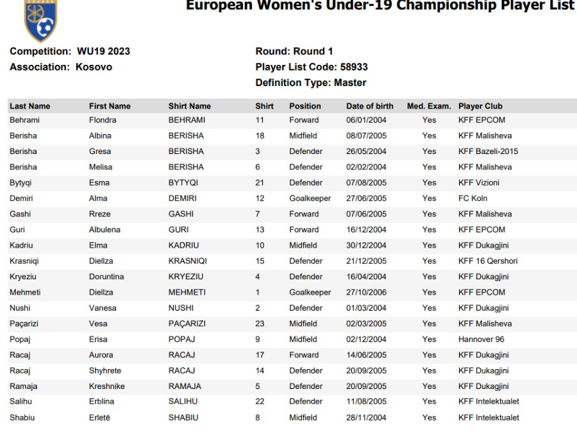Select the "KFF 16 Qershori" club cell
The image size is (577, 432).
coord(488,261)
